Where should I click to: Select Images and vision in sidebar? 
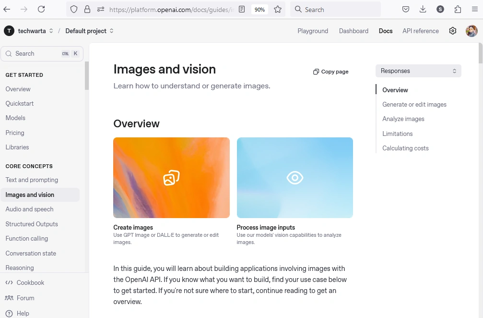pos(40,195)
